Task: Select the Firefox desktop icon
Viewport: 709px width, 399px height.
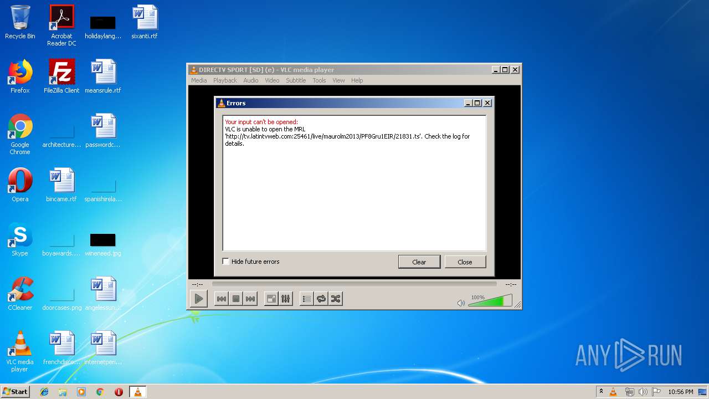Action: (20, 76)
